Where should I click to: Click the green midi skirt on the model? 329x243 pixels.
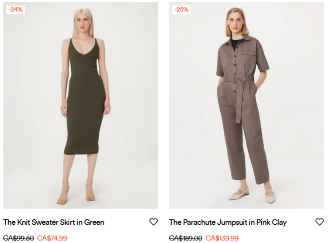[x=85, y=116]
